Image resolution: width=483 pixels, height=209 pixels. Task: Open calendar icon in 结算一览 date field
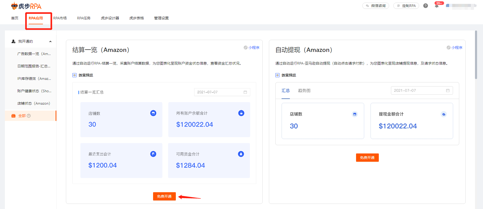click(x=245, y=92)
